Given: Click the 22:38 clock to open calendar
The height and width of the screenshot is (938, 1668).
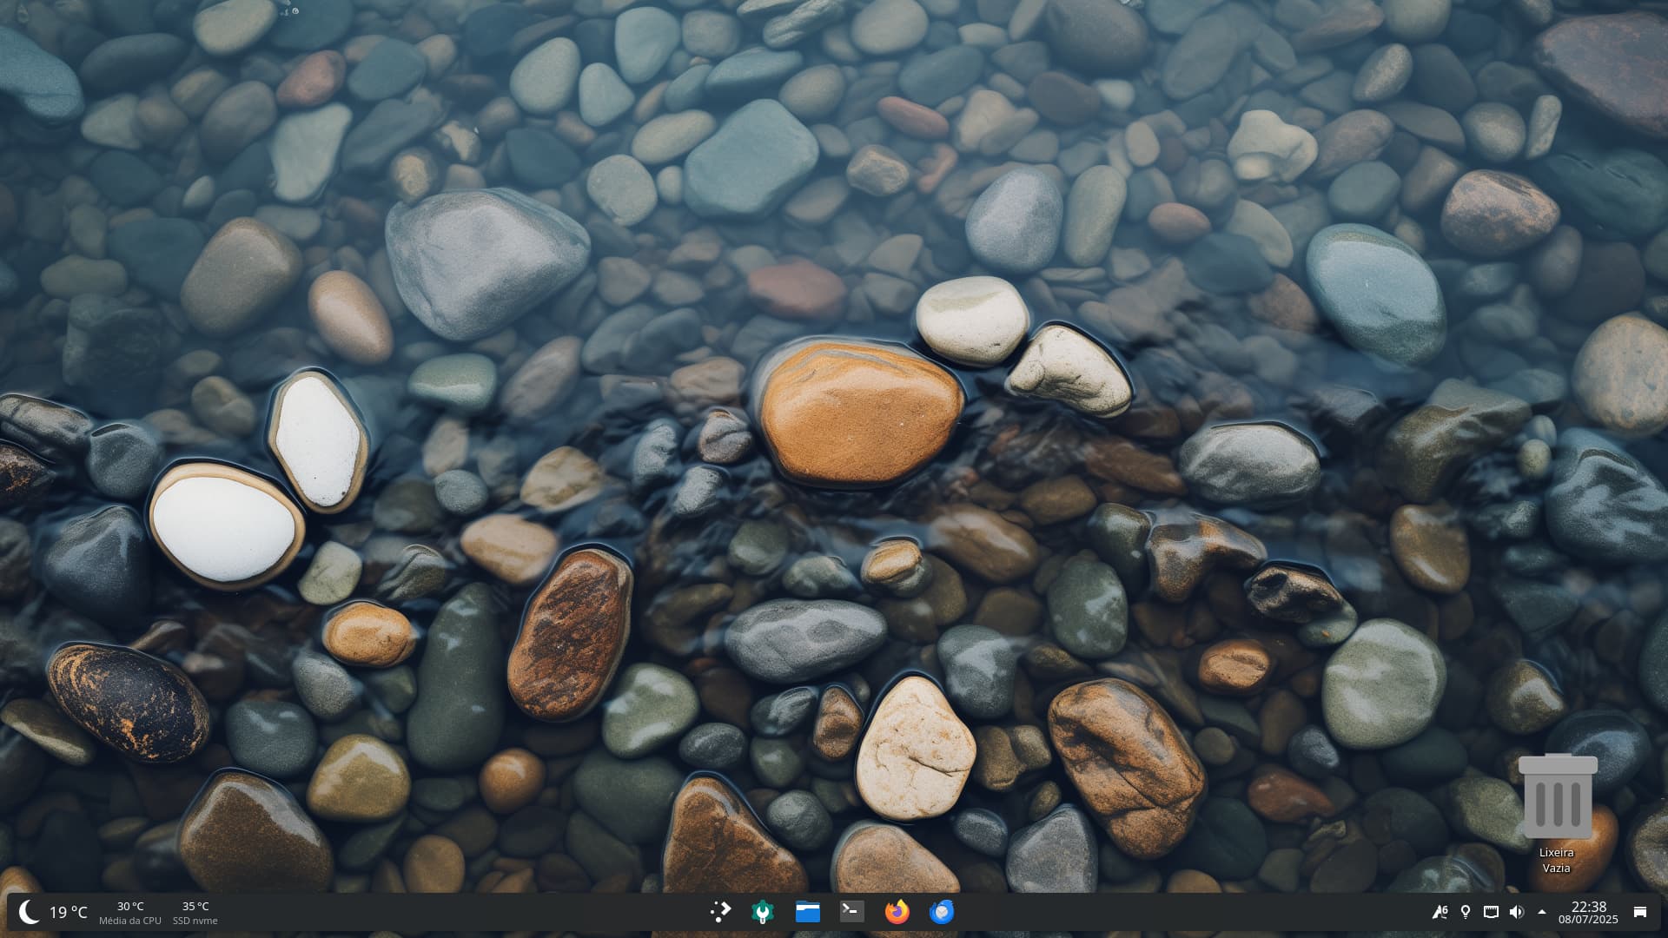Looking at the screenshot, I should click(x=1588, y=906).
